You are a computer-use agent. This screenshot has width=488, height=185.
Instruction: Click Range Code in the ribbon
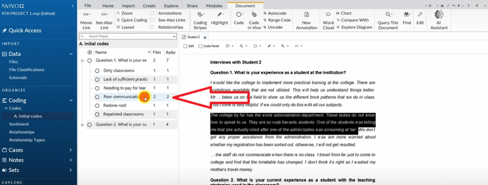coord(277,20)
